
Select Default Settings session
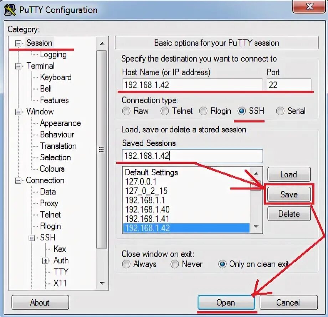pos(186,173)
